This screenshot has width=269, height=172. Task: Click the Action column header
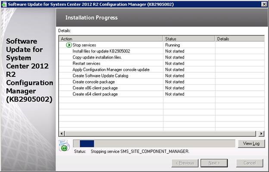(x=111, y=39)
